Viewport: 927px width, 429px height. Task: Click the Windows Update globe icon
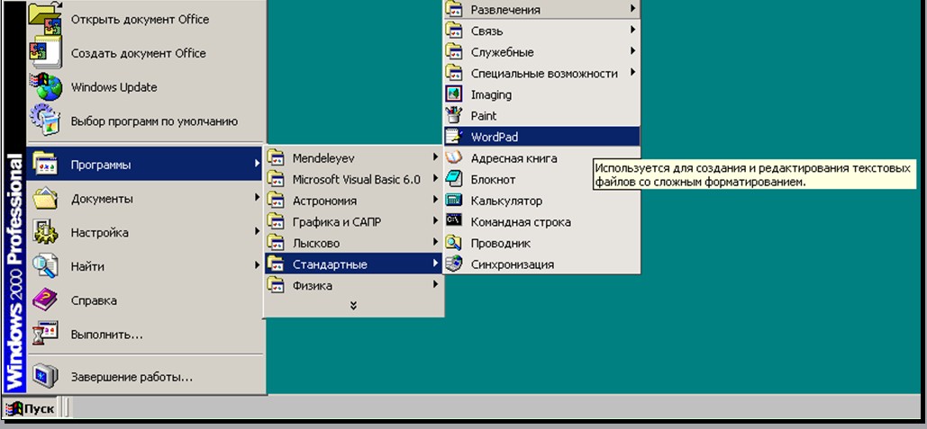[46, 86]
